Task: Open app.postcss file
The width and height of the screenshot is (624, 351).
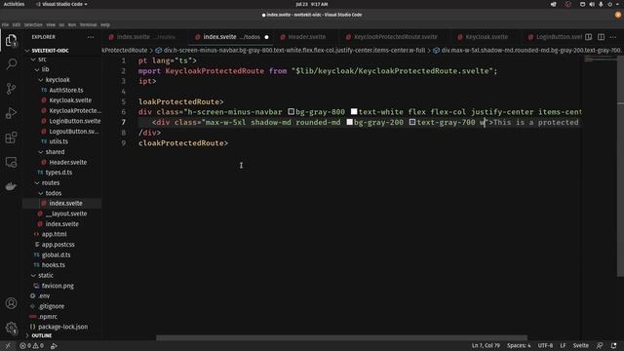Action: tap(58, 245)
